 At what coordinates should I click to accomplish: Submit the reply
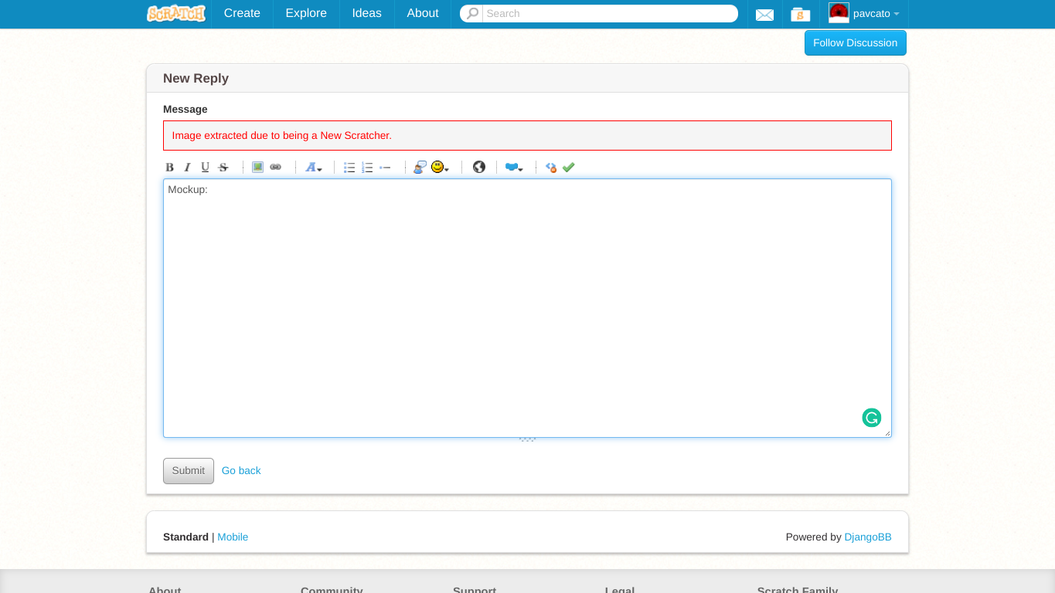point(189,471)
